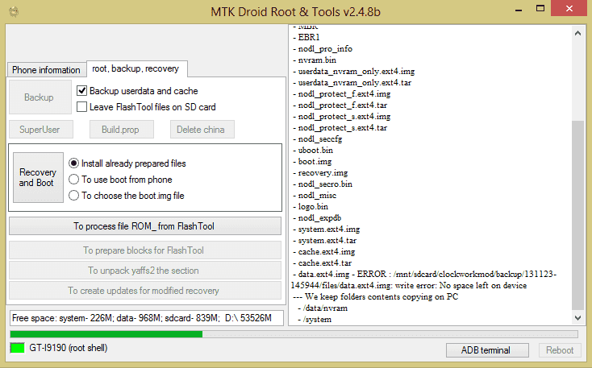Click the green device status indicator
This screenshot has width=592, height=368.
click(x=18, y=348)
